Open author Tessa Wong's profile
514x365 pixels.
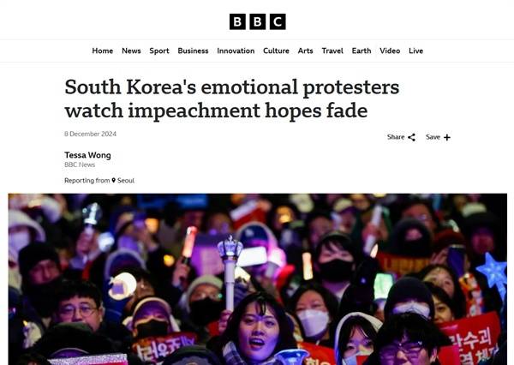[87, 155]
